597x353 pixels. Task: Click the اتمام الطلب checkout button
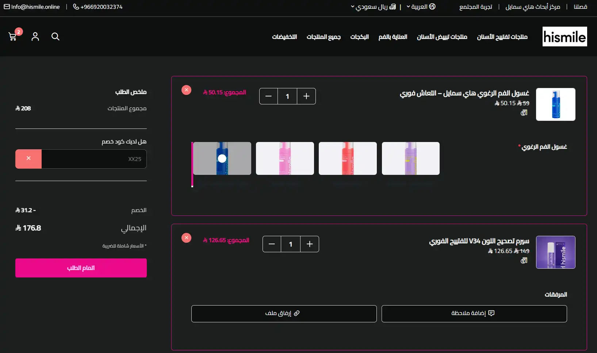point(81,268)
